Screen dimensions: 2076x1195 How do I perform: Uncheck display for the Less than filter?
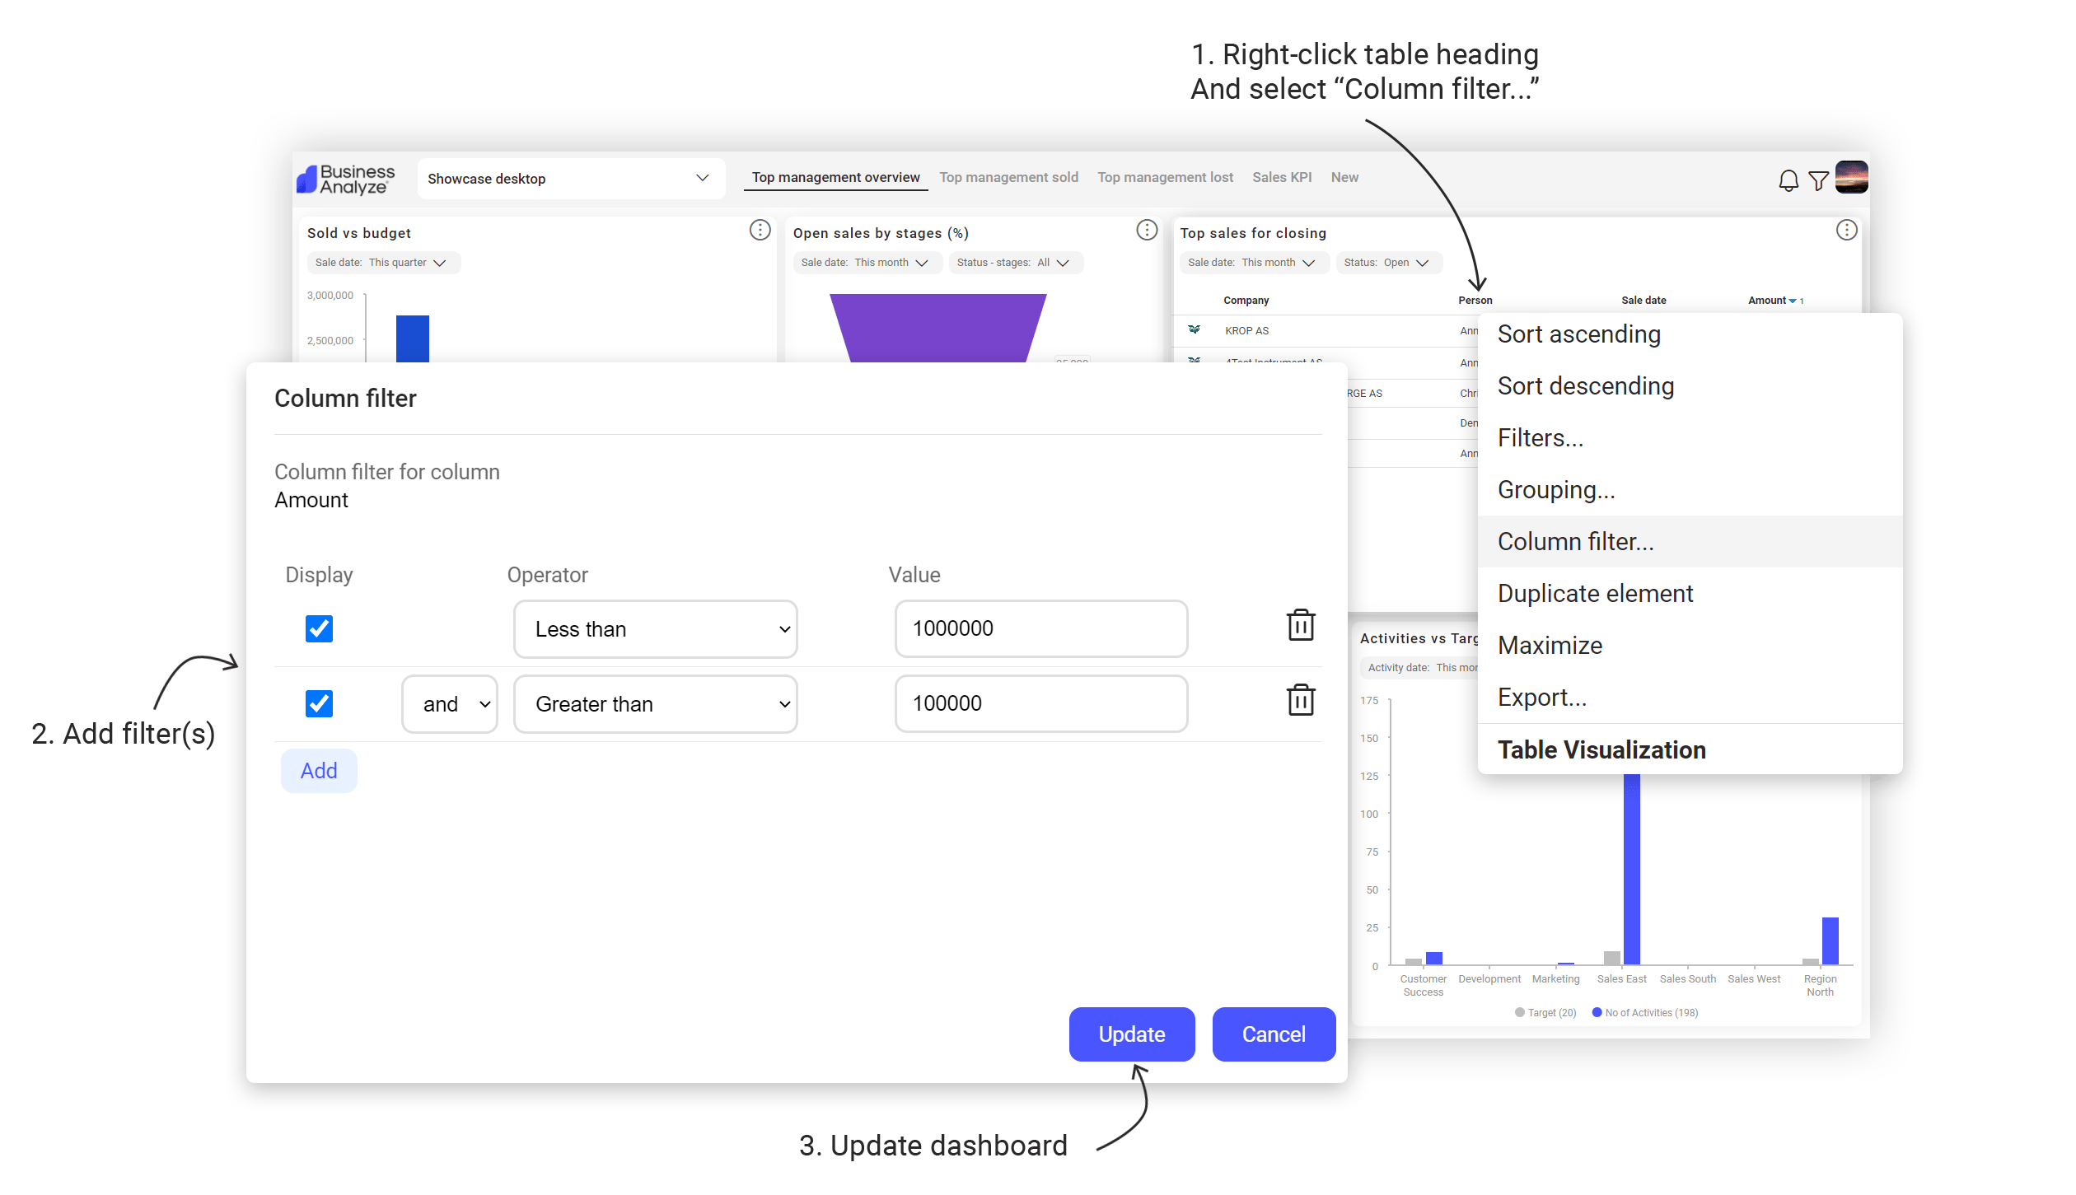pyautogui.click(x=319, y=628)
